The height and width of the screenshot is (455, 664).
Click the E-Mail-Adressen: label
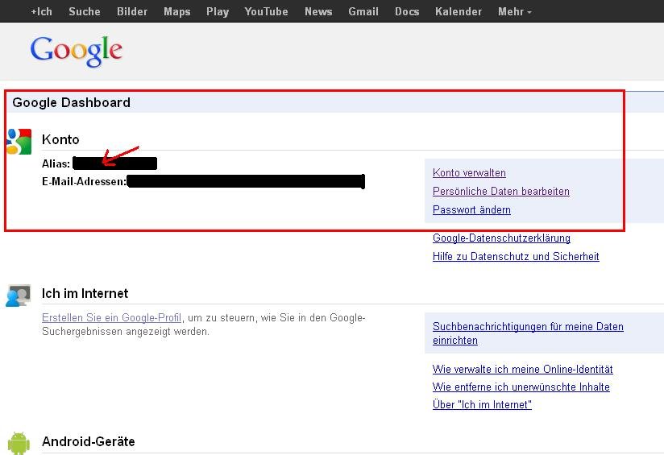coord(85,181)
